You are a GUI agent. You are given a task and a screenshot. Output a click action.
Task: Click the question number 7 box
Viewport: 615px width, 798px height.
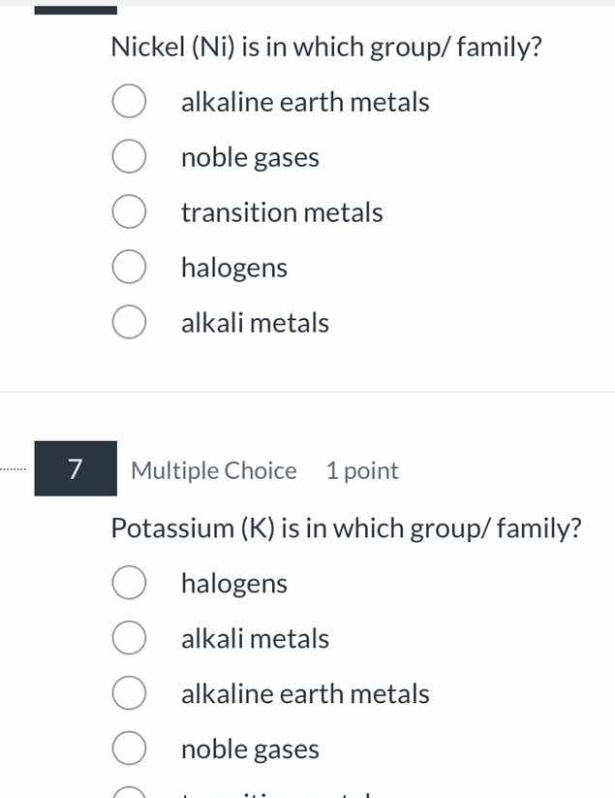pos(76,469)
